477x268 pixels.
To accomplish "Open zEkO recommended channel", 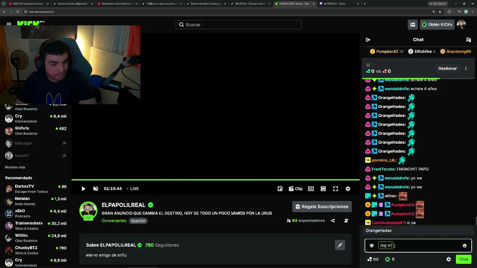I will (36, 213).
